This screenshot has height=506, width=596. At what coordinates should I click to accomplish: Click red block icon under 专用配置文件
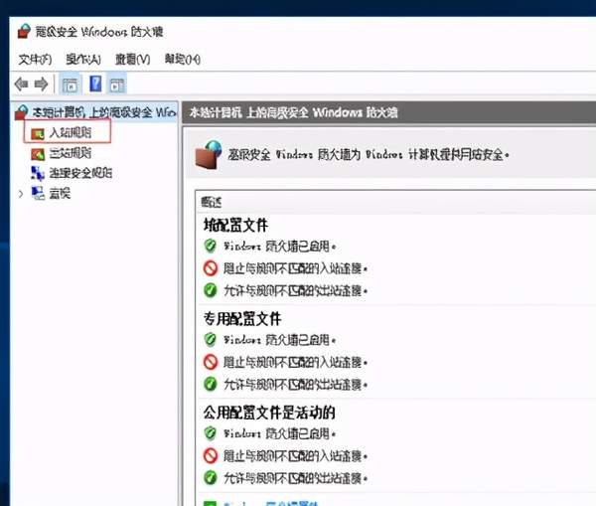pyautogui.click(x=210, y=362)
